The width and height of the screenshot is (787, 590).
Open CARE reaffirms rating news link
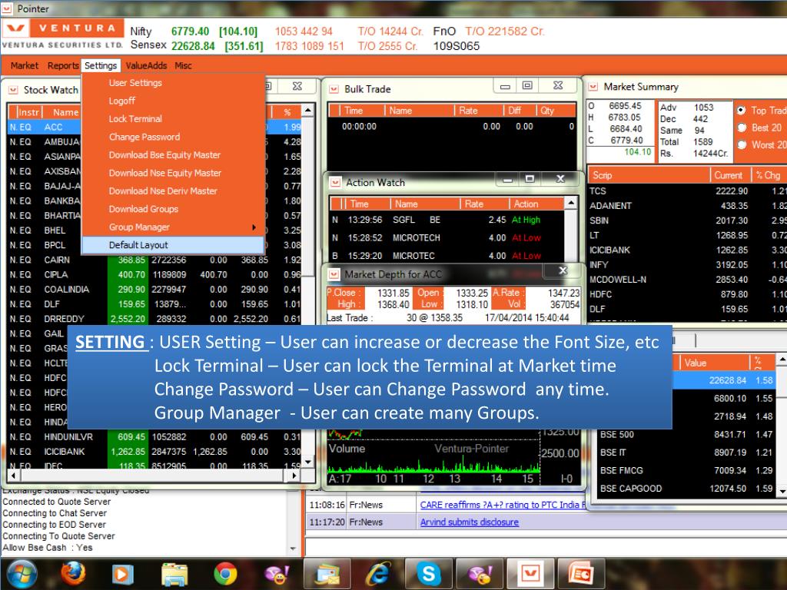point(503,505)
